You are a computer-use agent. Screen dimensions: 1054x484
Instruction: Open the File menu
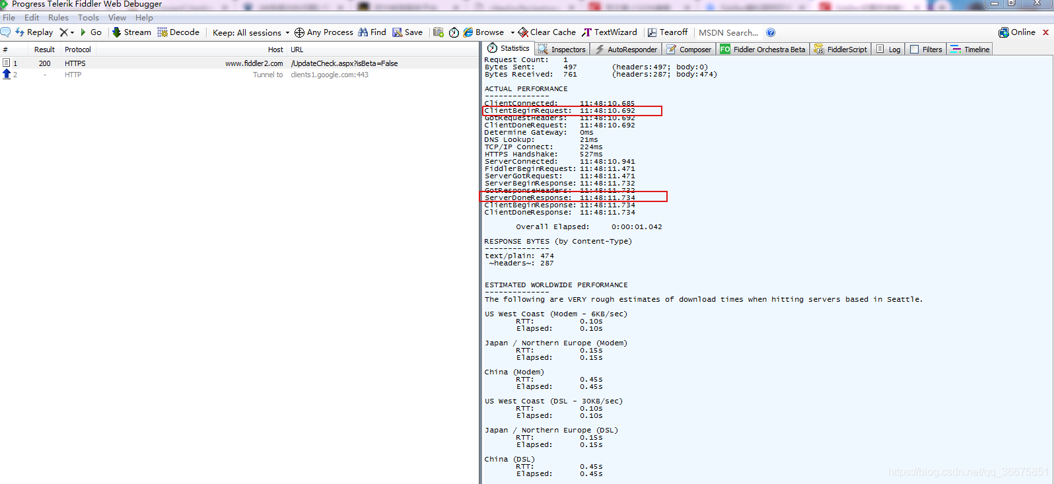tap(9, 18)
